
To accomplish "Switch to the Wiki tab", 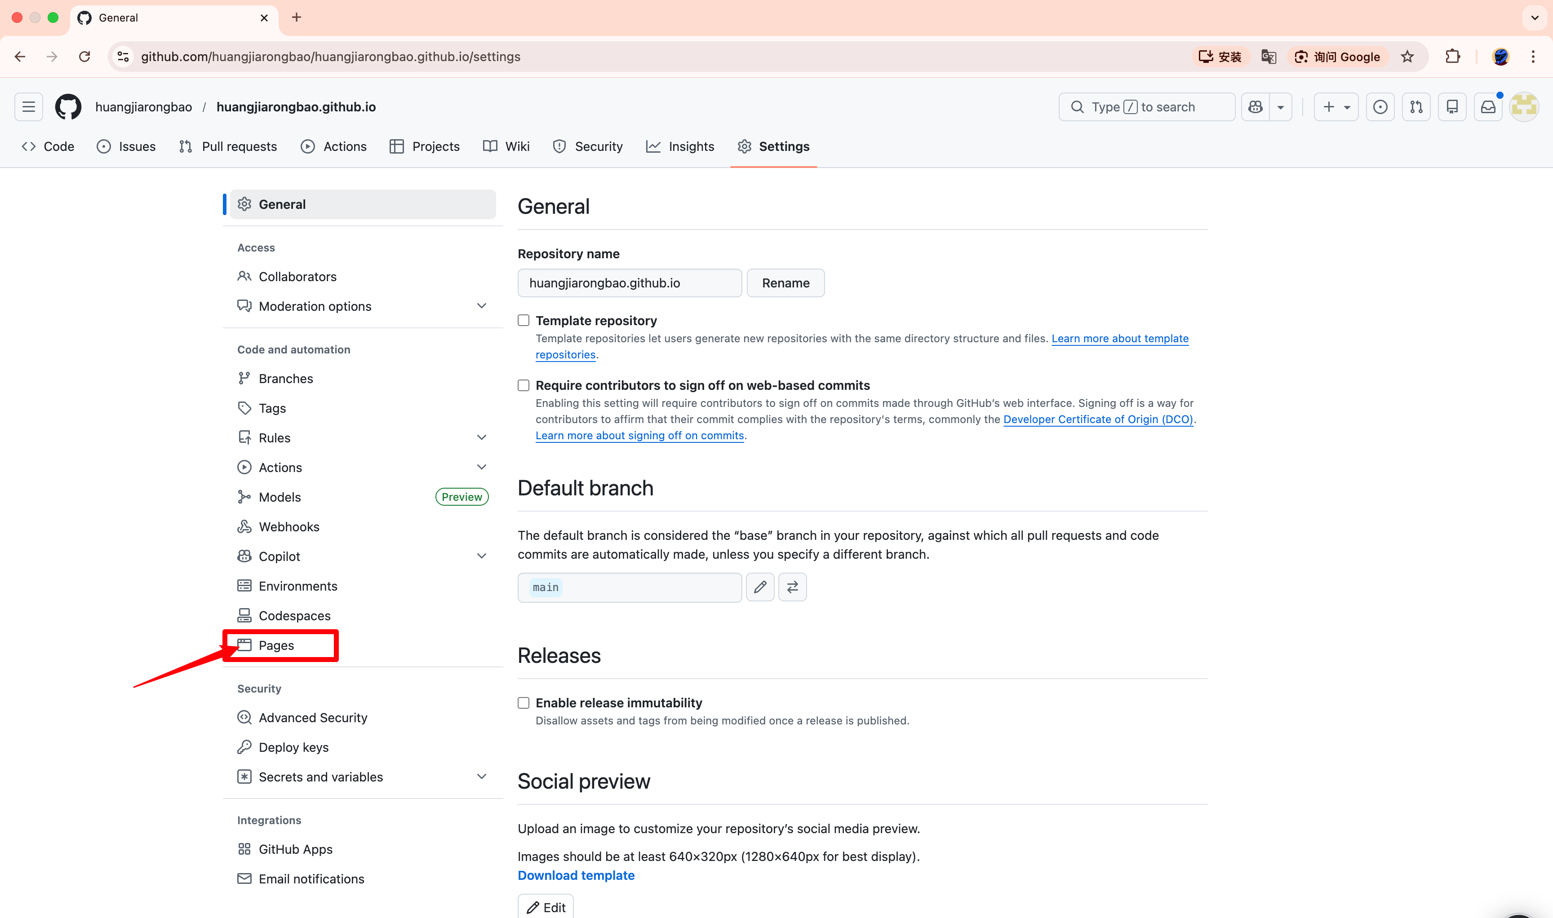I will click(506, 146).
